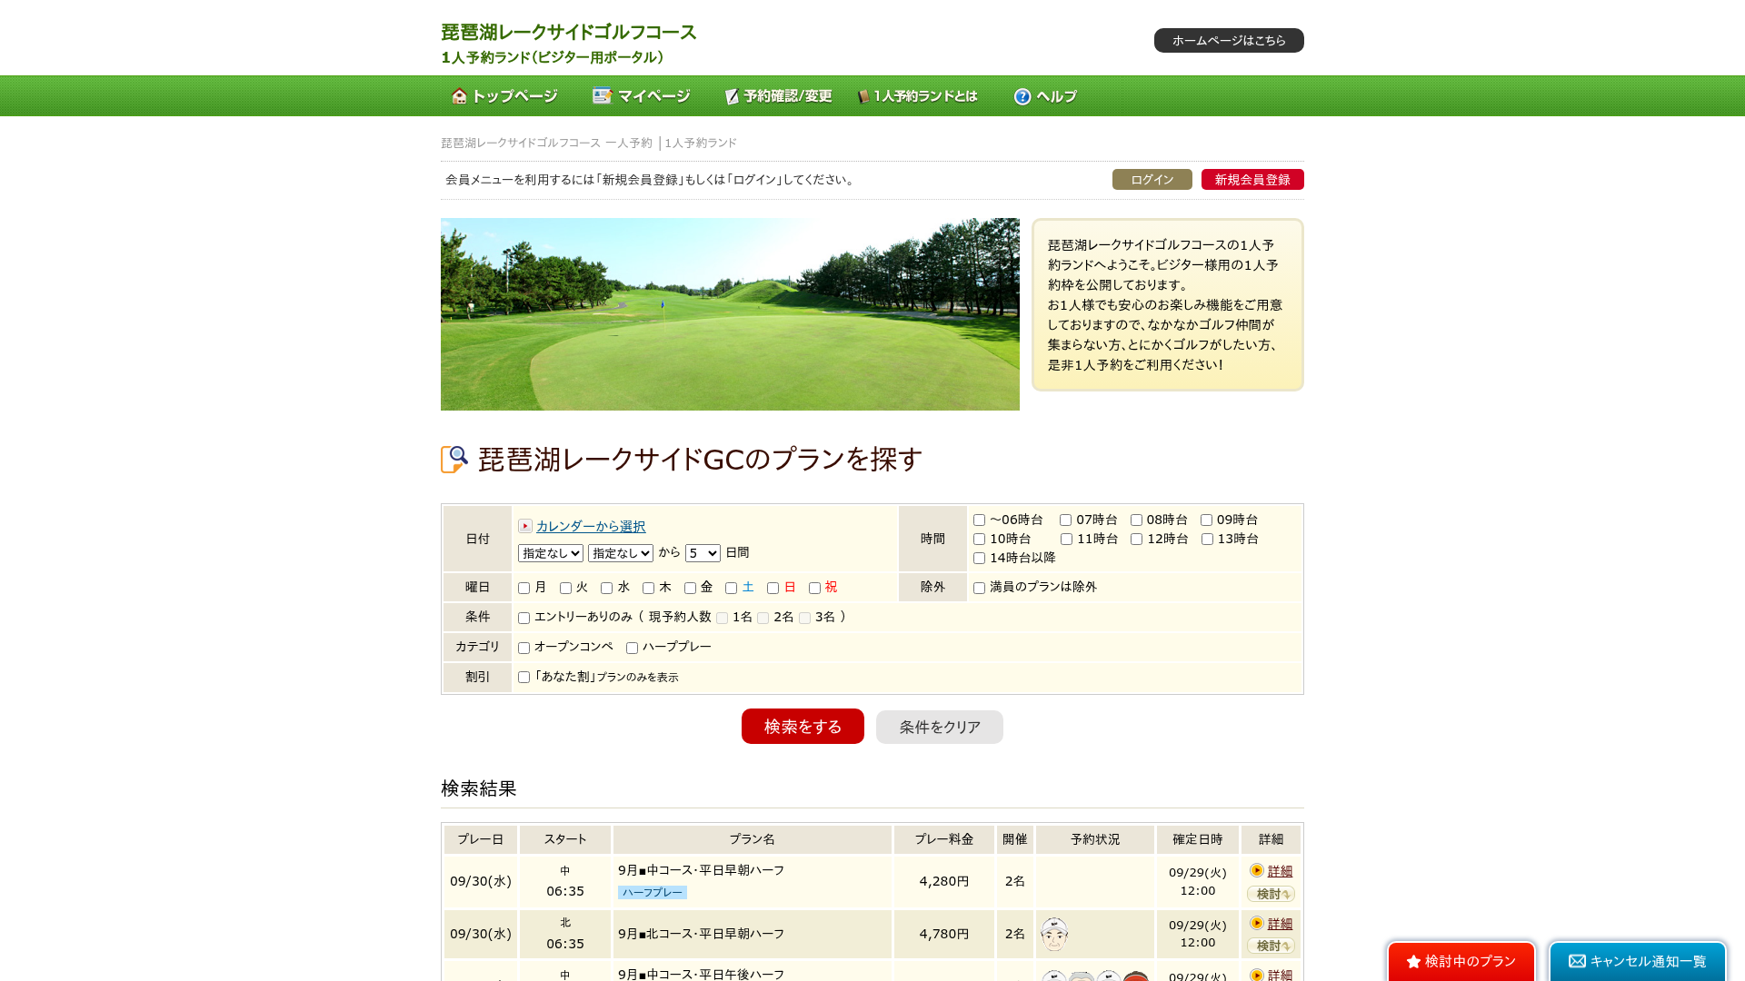This screenshot has width=1745, height=981.
Task: Click the golfer avatar in 北コース row
Action: (1054, 934)
